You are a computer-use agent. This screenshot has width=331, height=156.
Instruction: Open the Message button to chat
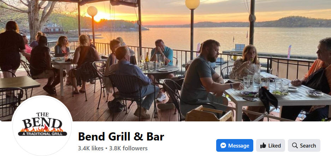pyautogui.click(x=235, y=145)
